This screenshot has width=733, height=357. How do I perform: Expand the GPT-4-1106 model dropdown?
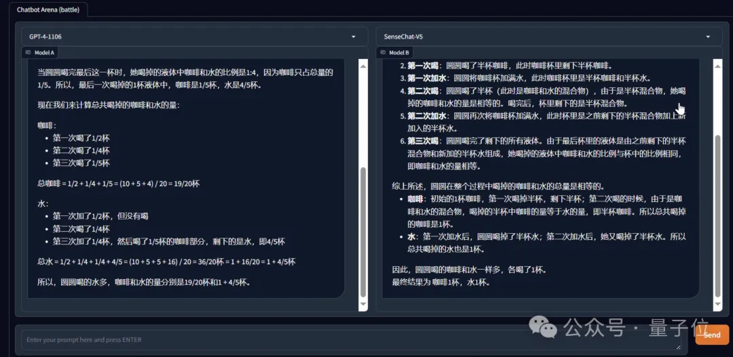(x=353, y=37)
